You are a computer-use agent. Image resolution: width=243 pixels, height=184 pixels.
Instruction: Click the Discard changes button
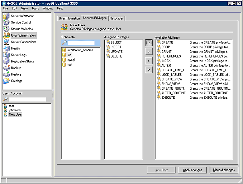click(x=224, y=170)
